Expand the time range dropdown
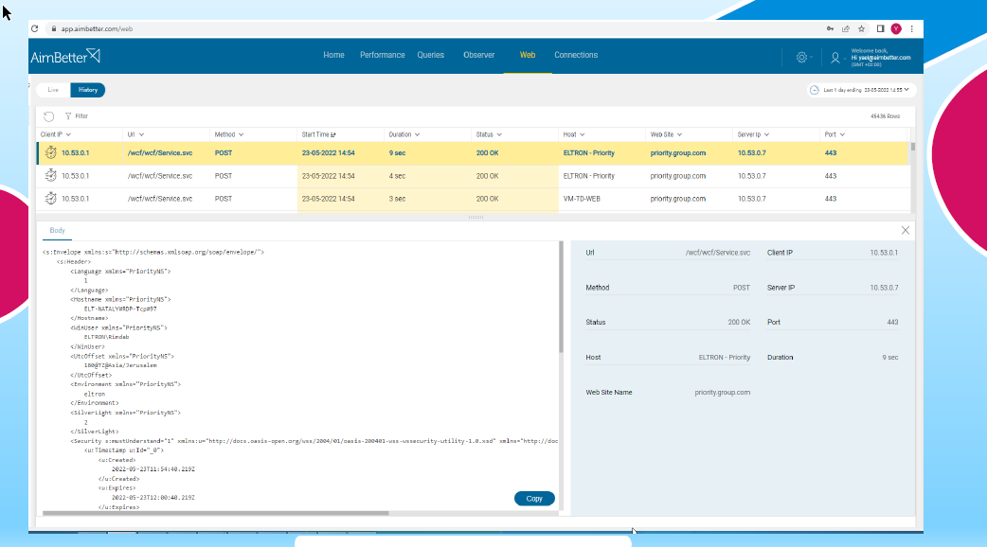The image size is (987, 547). (862, 90)
